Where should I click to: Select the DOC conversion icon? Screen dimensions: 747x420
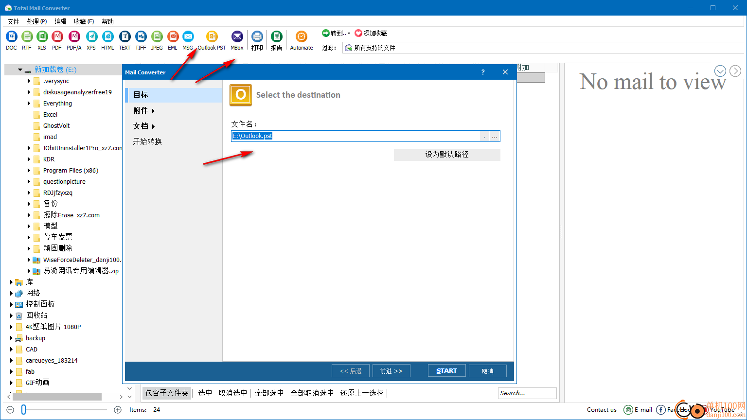11,36
